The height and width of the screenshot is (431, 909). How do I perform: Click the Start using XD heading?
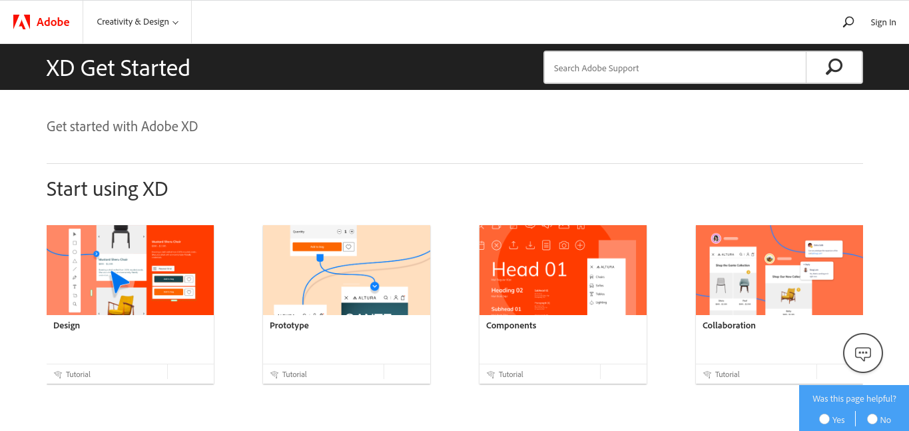click(x=107, y=189)
